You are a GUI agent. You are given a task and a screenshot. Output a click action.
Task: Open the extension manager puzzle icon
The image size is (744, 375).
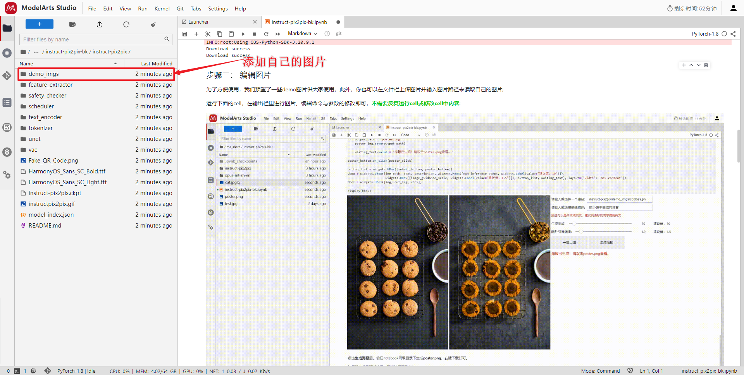pos(7,175)
